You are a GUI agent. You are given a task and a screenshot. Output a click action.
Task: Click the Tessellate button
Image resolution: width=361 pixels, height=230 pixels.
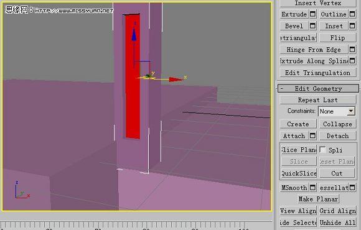pyautogui.click(x=334, y=188)
